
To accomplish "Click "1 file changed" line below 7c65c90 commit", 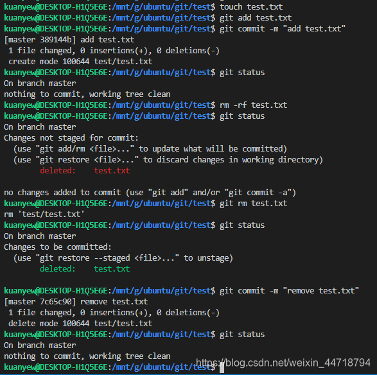I will coord(114,313).
